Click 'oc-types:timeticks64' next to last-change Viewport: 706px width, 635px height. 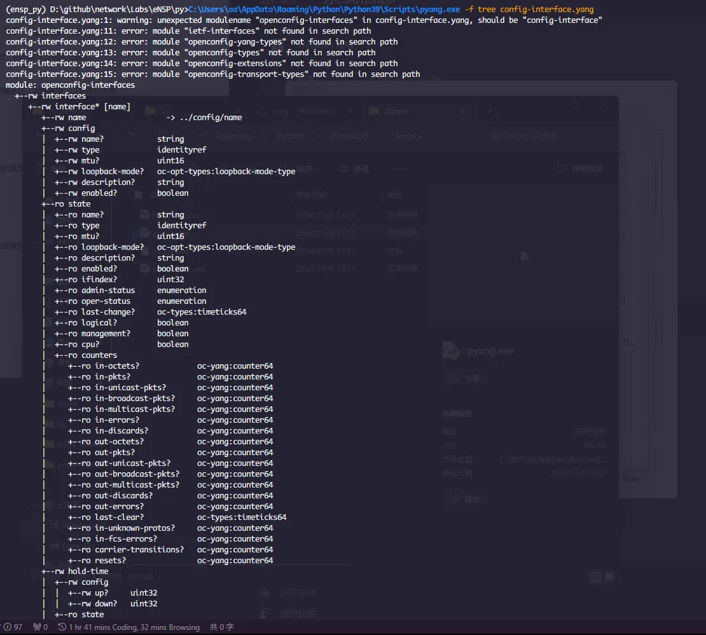[202, 311]
